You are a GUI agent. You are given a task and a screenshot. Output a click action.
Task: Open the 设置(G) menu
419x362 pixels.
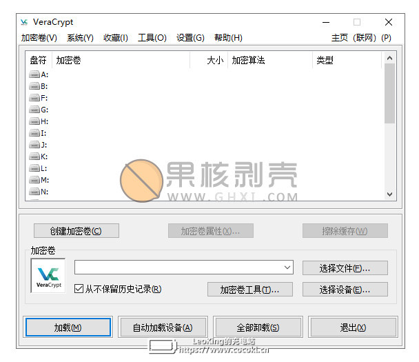tap(190, 38)
